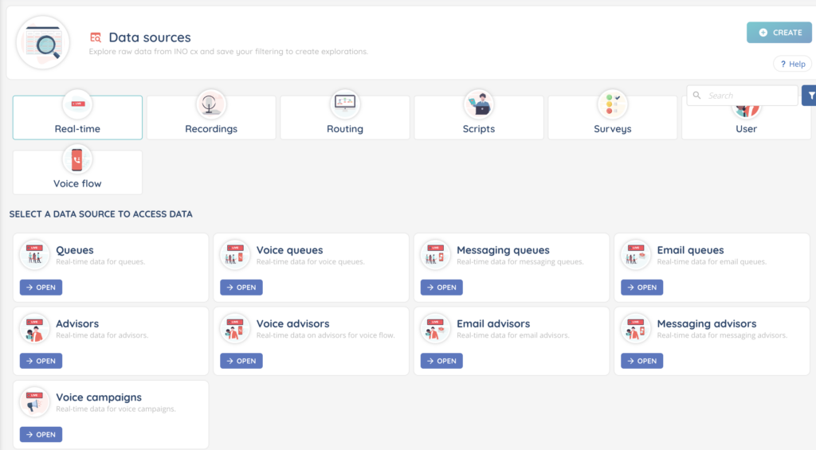The height and width of the screenshot is (450, 816).
Task: Click the Voice flow phone icon
Action: click(x=77, y=158)
